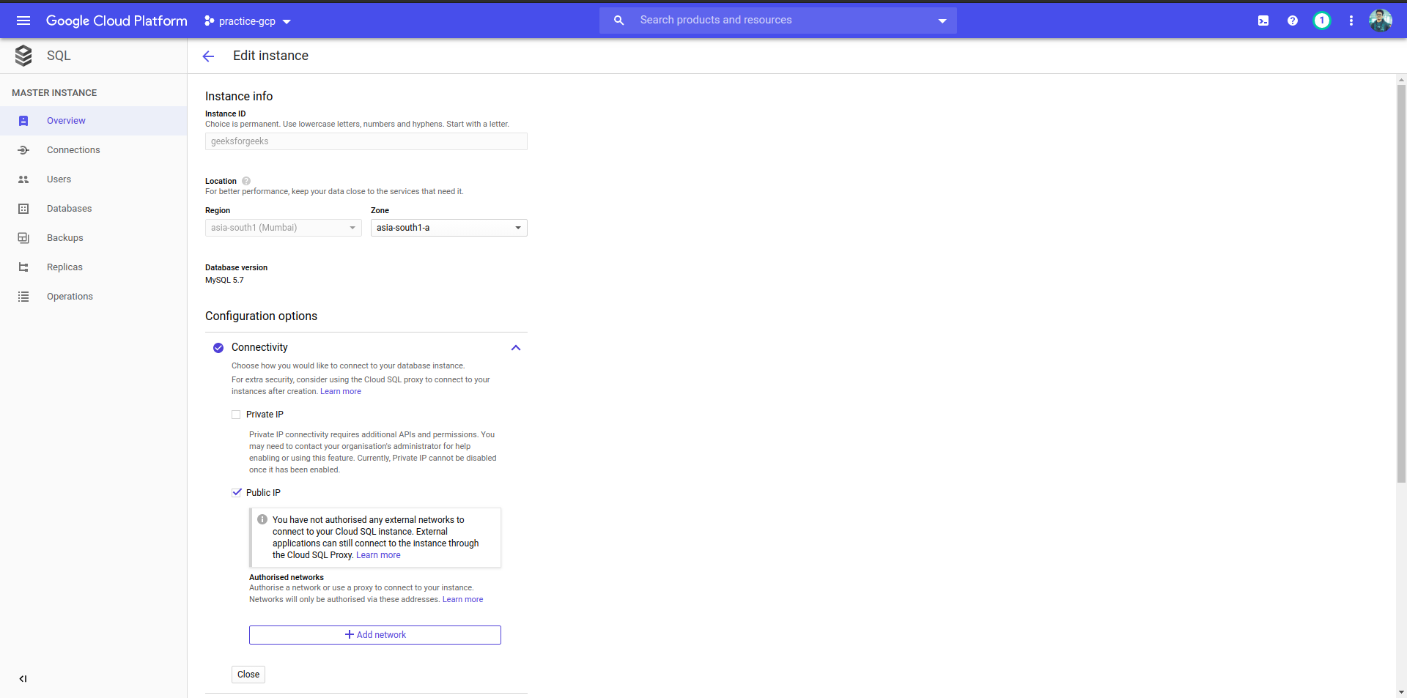
Task: Click the Add network button
Action: click(375, 635)
